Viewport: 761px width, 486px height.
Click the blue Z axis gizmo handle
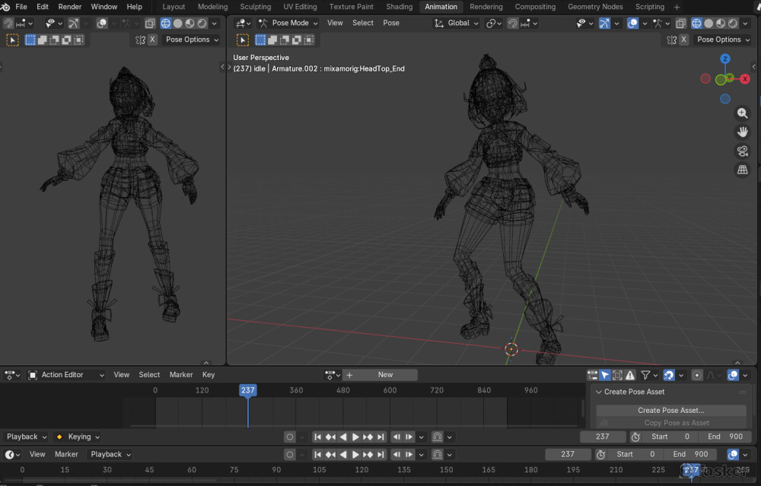click(x=725, y=59)
